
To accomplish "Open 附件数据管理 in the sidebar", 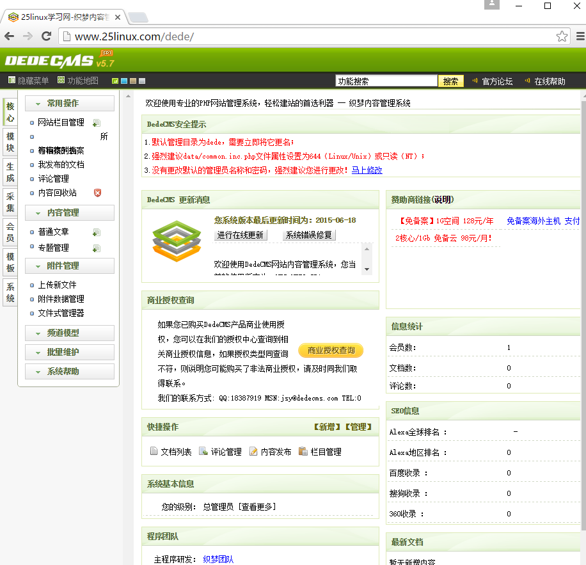I will pos(61,299).
